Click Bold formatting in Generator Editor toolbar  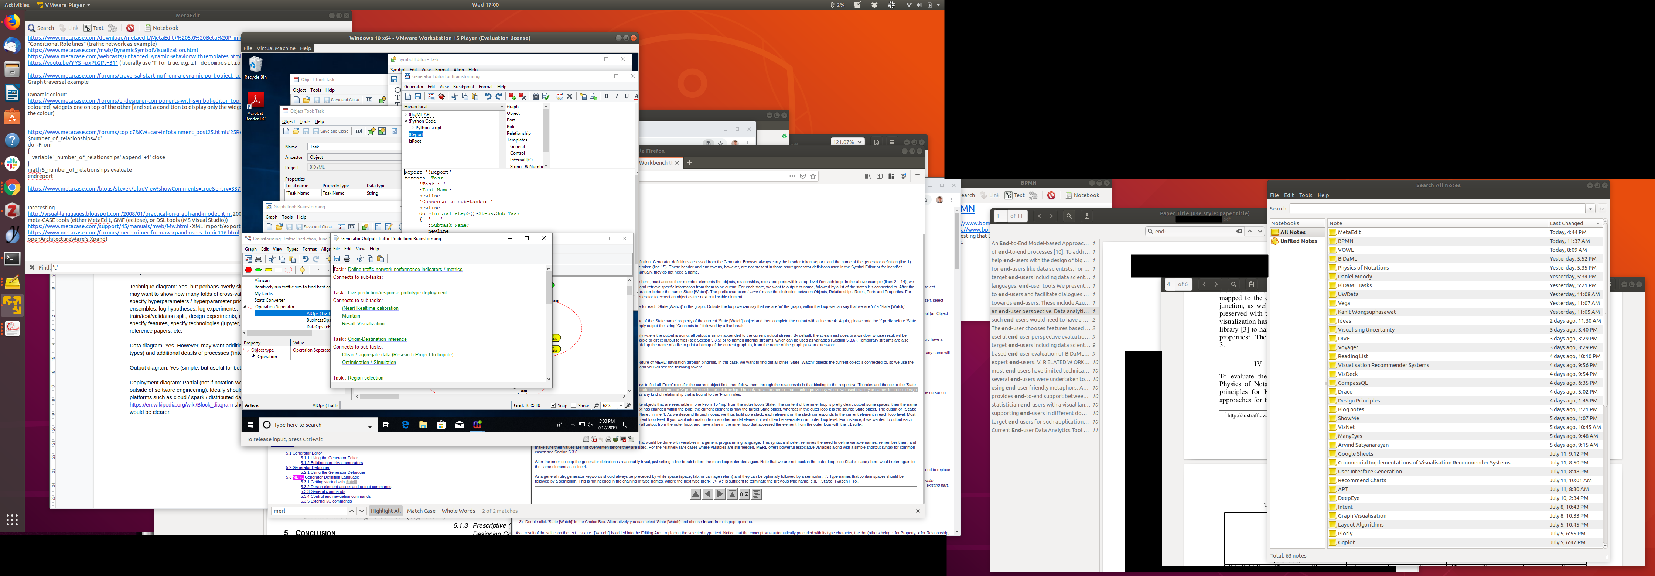coord(607,97)
